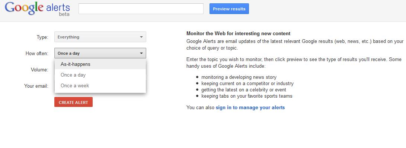
Task: Focus the alert query search box
Action: [x=141, y=9]
